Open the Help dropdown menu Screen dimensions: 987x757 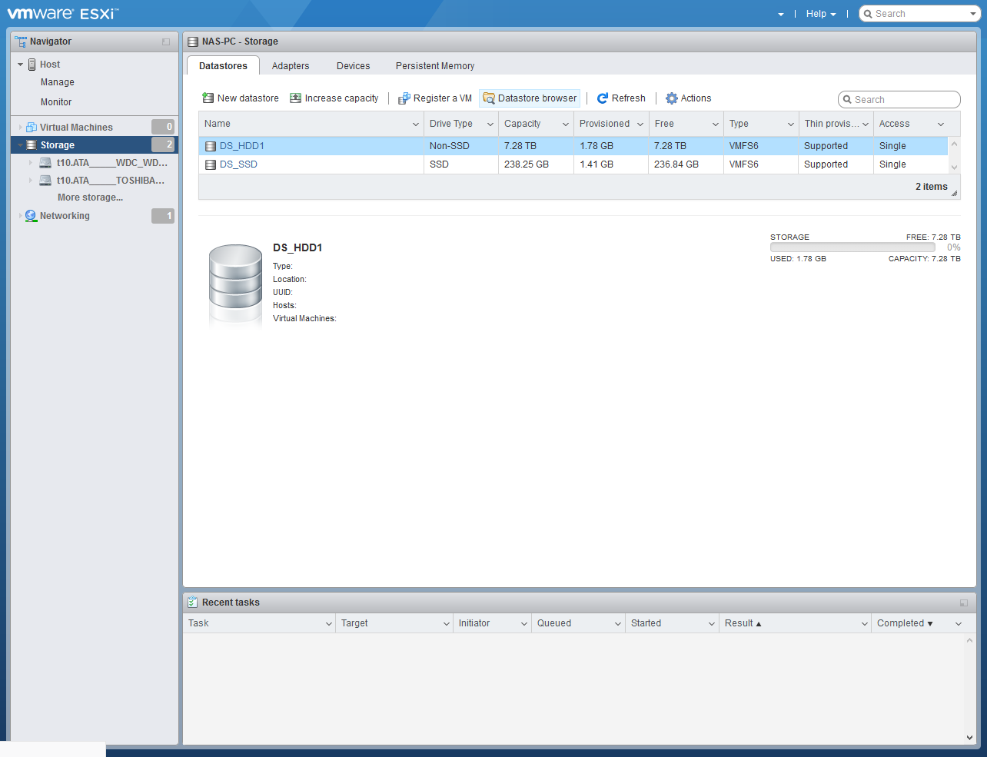point(821,14)
